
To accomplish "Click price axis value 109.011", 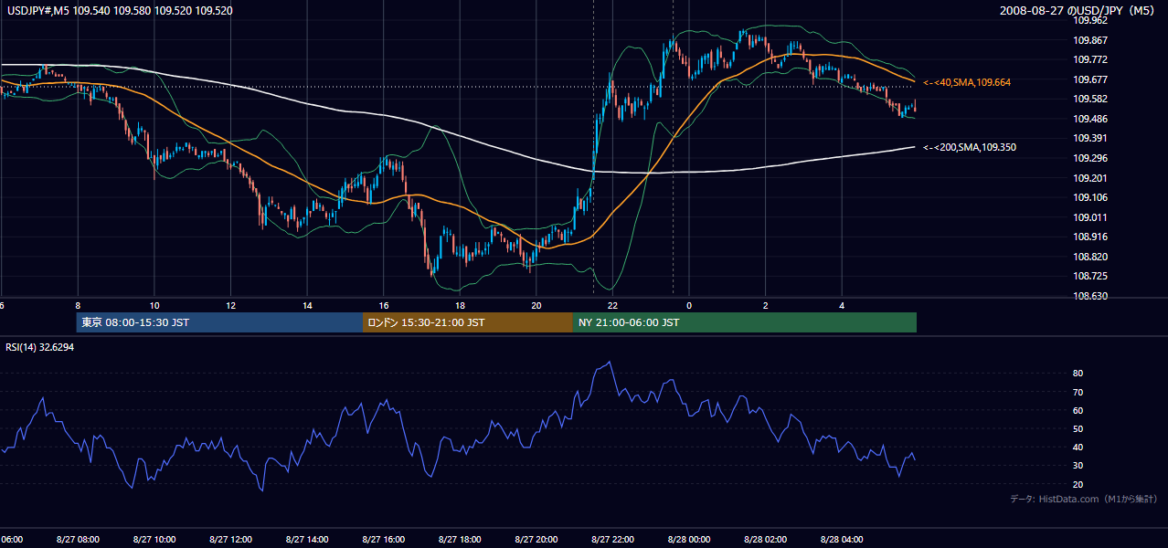I will pos(1088,217).
